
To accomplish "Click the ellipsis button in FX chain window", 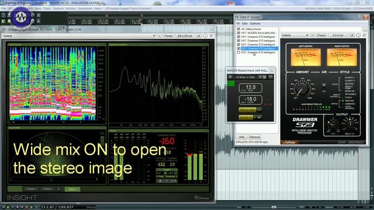I will pyautogui.click(x=365, y=29).
